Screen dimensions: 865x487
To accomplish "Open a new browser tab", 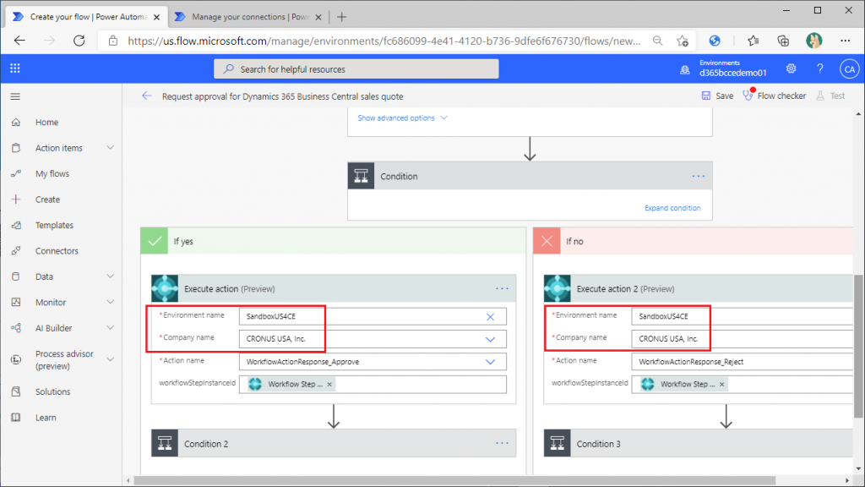I will click(341, 17).
